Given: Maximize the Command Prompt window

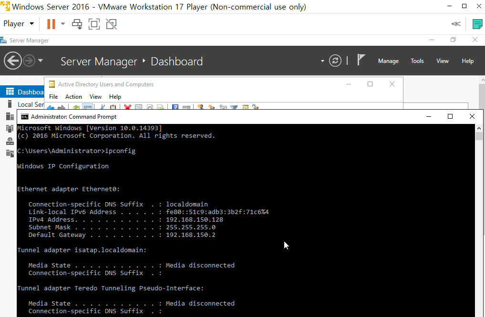Looking at the screenshot, I should coord(450,116).
